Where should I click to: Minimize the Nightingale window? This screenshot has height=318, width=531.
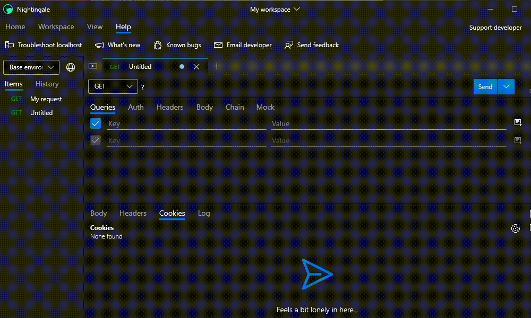[x=490, y=9]
